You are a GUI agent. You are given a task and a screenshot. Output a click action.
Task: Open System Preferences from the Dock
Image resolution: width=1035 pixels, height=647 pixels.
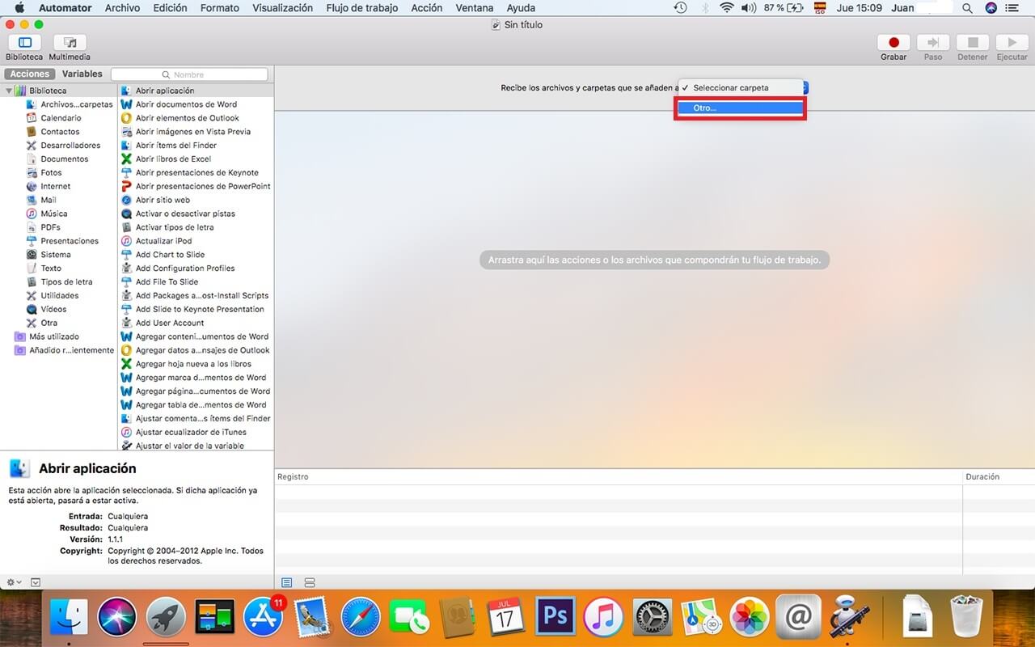[652, 619]
